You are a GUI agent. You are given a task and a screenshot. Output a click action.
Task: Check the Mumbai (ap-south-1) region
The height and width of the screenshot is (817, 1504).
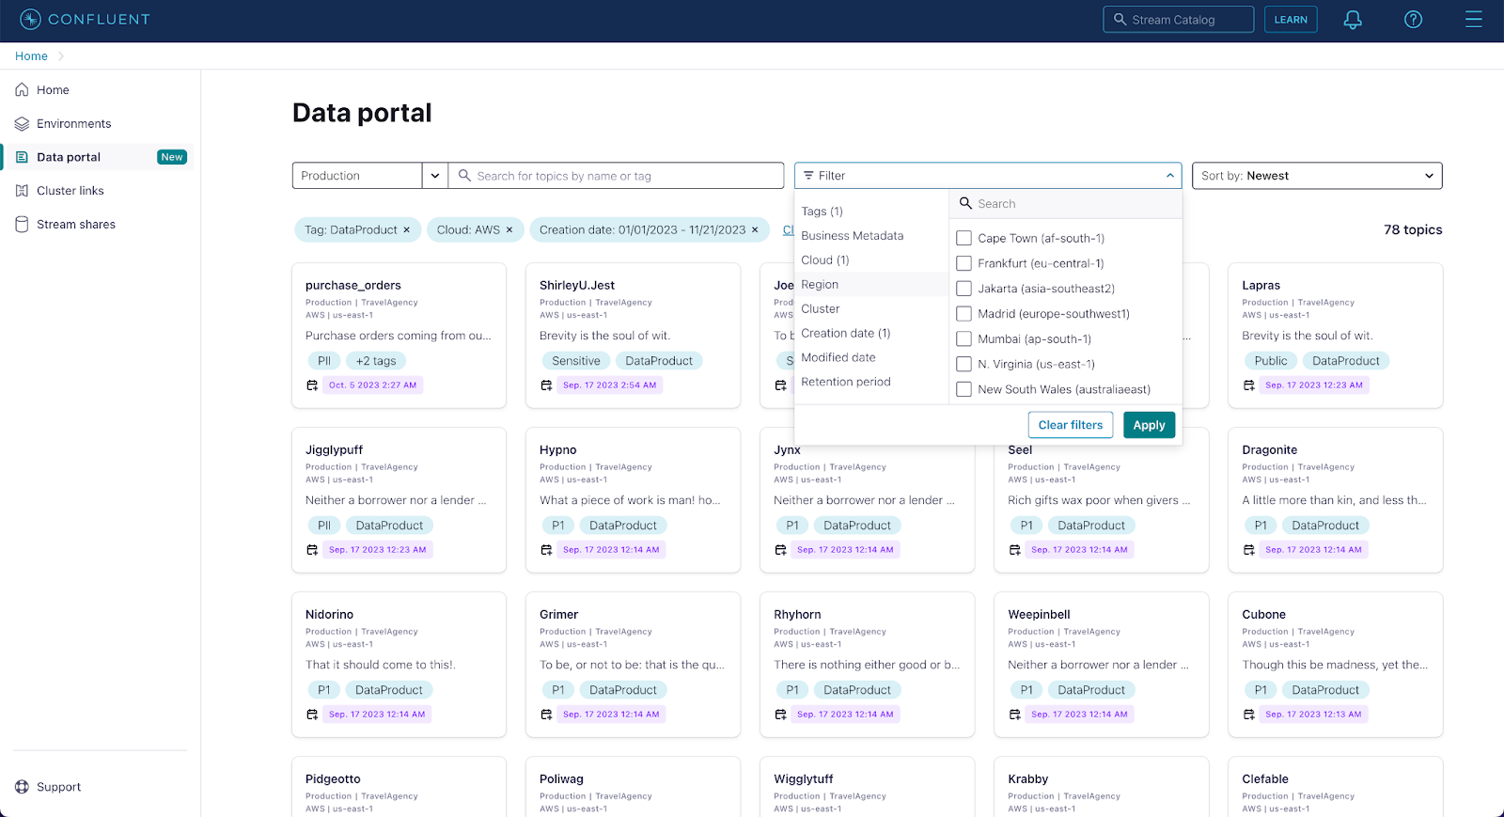pyautogui.click(x=963, y=338)
